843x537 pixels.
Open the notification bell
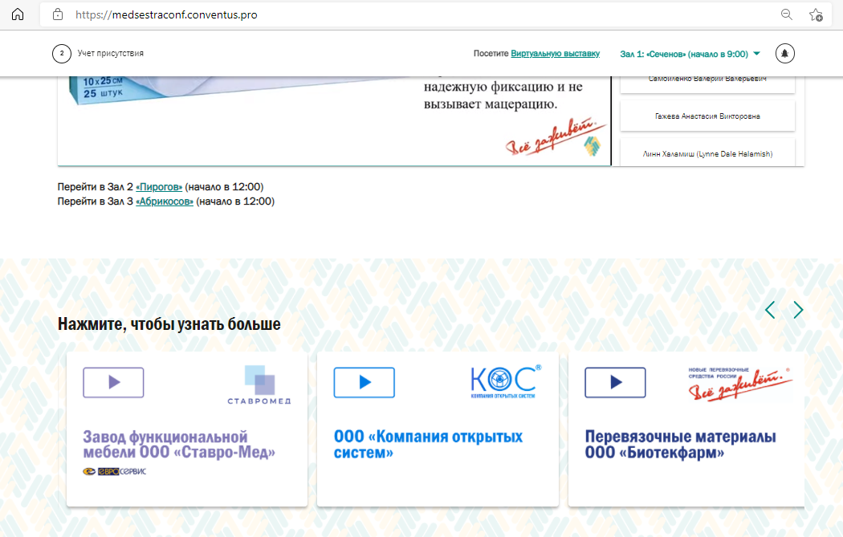[x=785, y=53]
